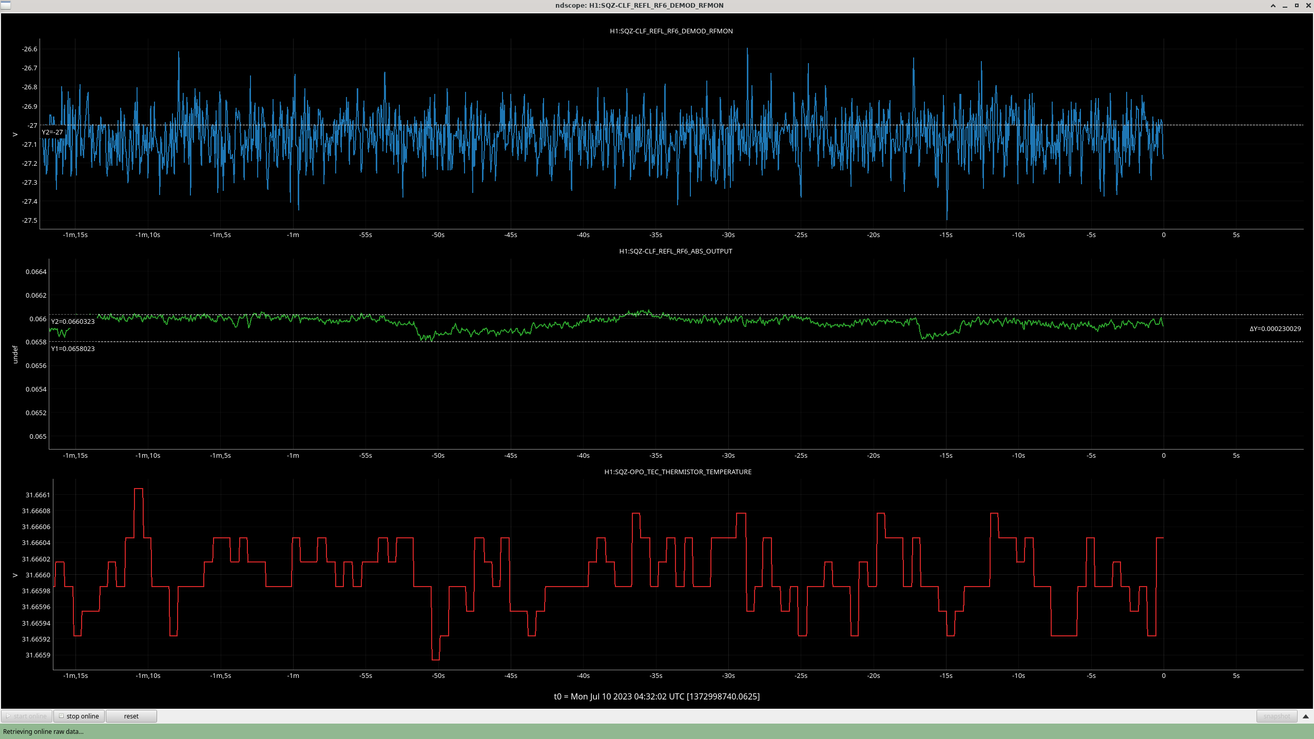Open the window menu icon in the title bar
Screen dimensions: 1314x739
coord(5,5)
